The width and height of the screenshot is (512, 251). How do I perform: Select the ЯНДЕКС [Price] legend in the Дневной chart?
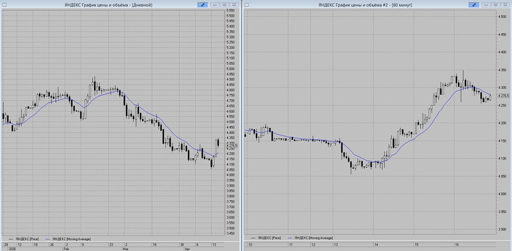coord(23,239)
